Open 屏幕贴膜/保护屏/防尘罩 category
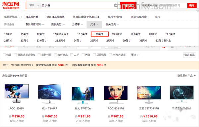The image size is (199, 127). pyautogui.click(x=86, y=17)
